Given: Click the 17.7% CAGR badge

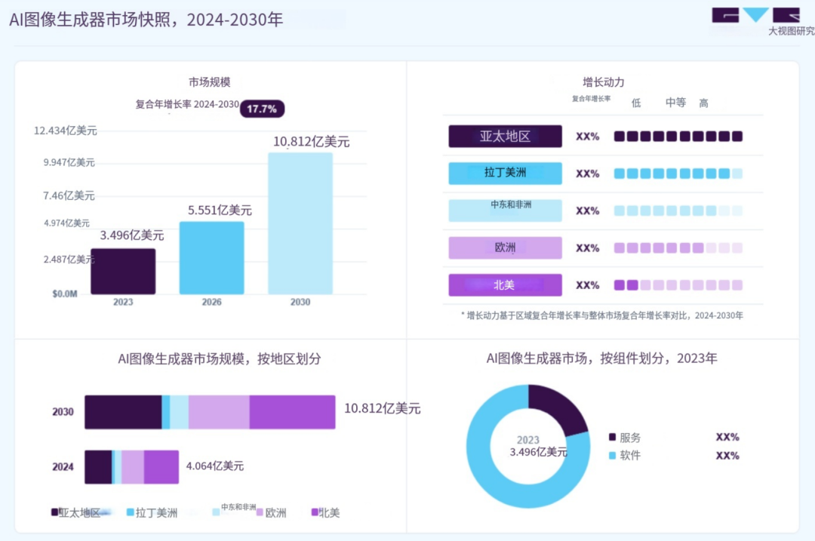Looking at the screenshot, I should (262, 109).
